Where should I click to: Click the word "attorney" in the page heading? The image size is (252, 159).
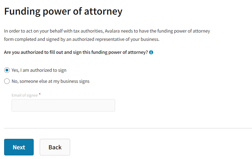[x=103, y=11]
